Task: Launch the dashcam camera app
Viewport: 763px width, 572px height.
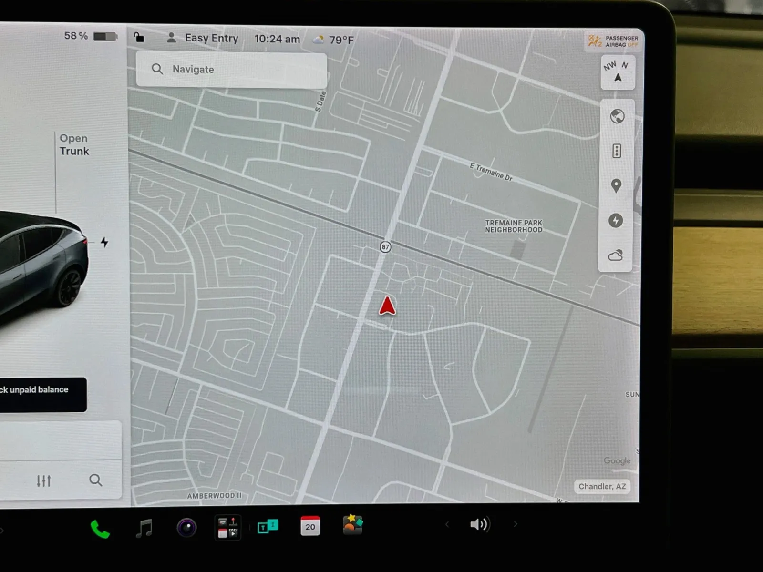Action: pos(186,528)
